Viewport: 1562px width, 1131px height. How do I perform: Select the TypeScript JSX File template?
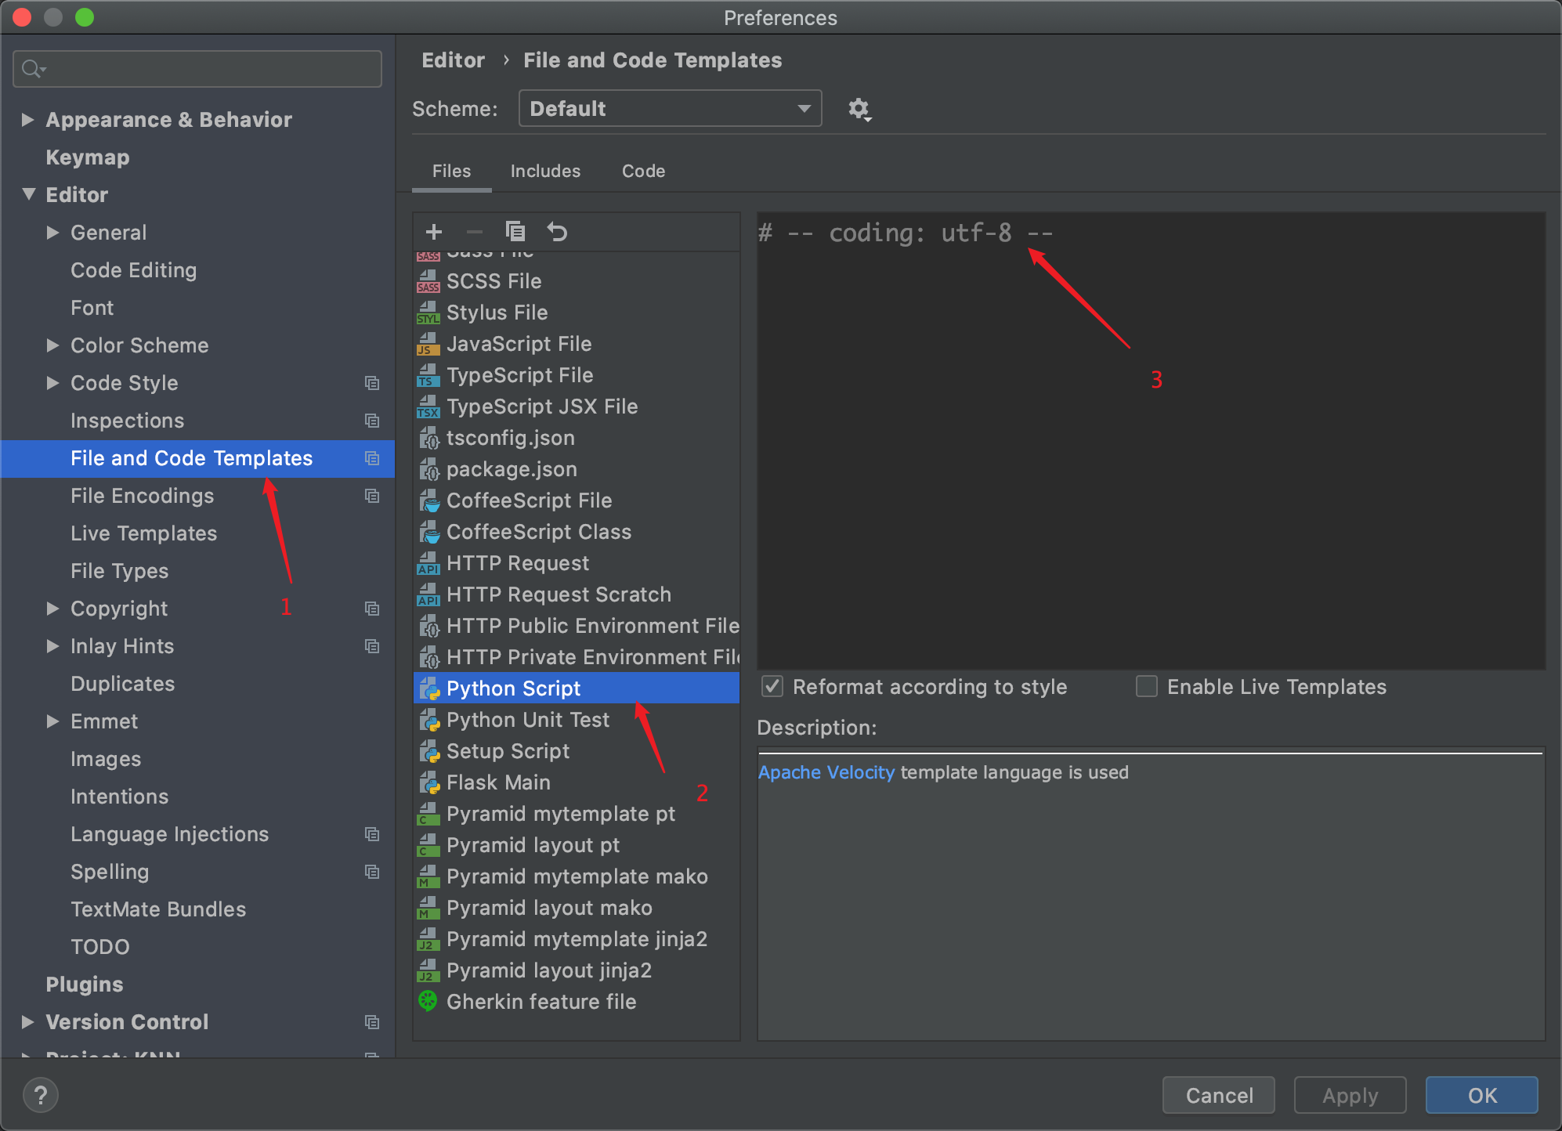pos(541,407)
